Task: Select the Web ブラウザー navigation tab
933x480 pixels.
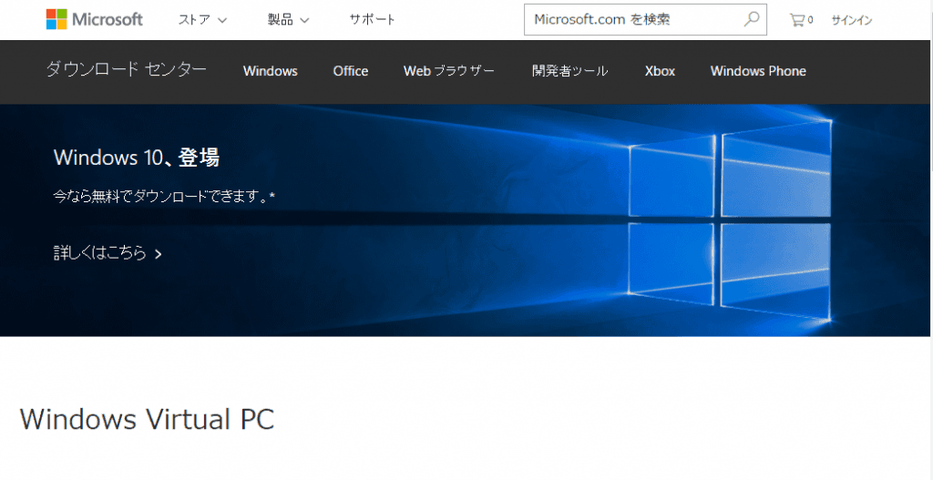Action: pos(448,71)
